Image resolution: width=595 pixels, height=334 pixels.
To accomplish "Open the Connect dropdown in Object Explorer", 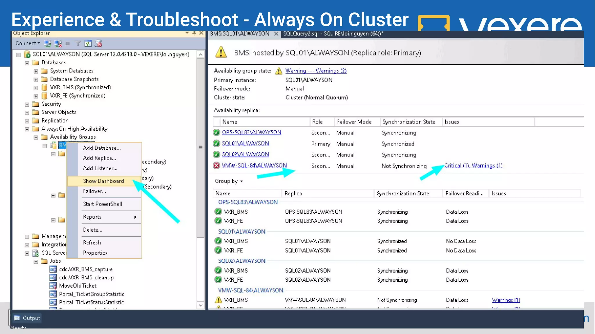I will click(28, 43).
